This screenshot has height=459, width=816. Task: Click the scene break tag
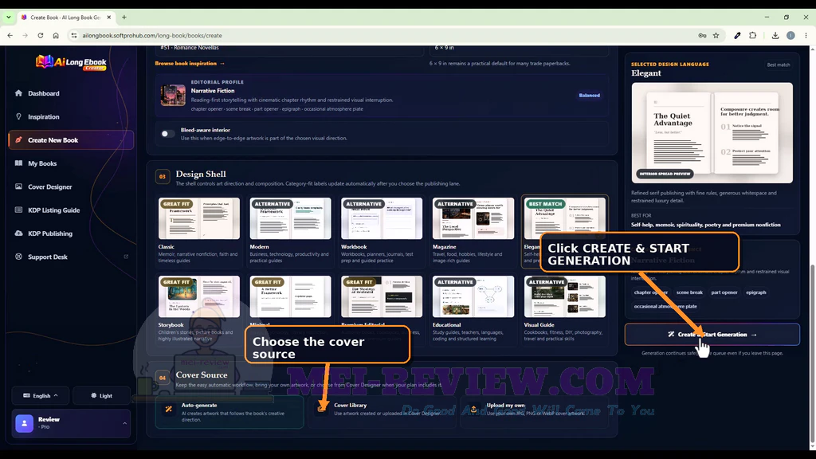coord(689,292)
